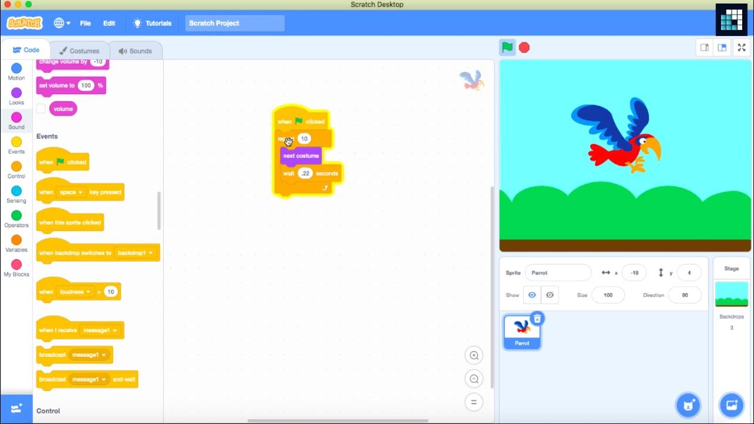Select the Events block category
This screenshot has width=754, height=424.
pos(16,145)
